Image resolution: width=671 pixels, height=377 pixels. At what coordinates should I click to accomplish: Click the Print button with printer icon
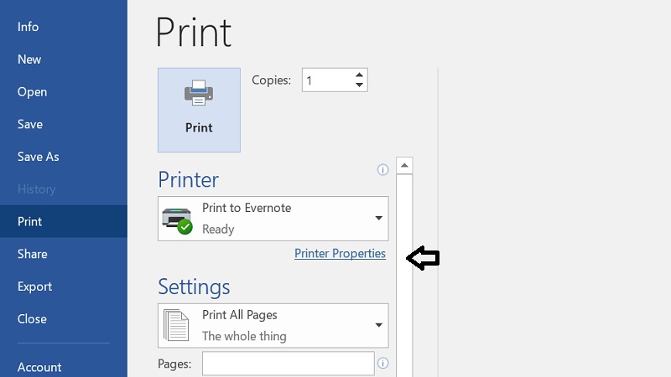(x=199, y=110)
